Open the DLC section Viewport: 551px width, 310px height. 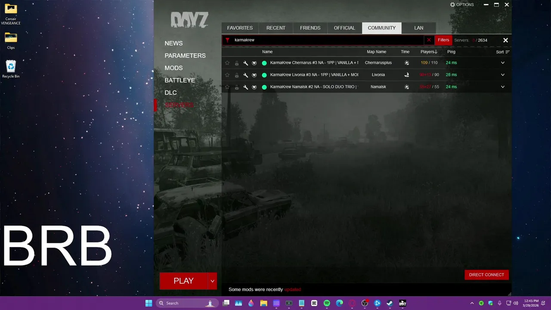coord(170,93)
